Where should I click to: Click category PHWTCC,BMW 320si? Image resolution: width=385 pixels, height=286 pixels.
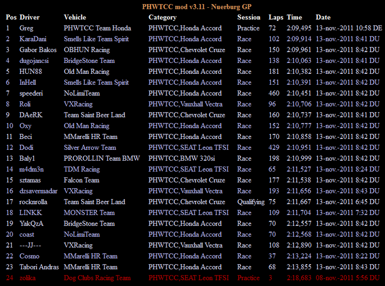click(182, 159)
